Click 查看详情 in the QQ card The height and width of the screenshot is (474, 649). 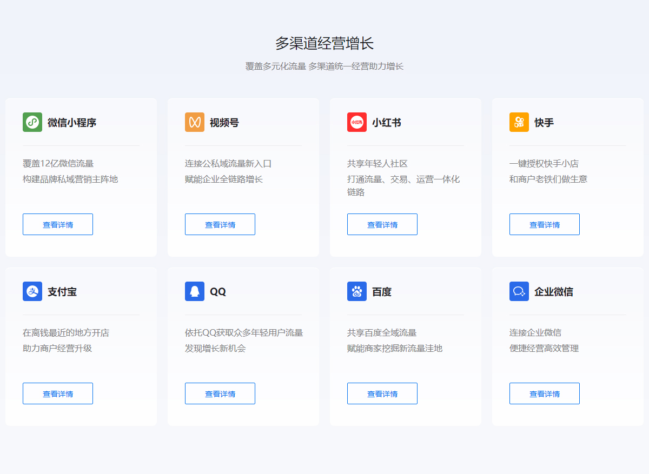pyautogui.click(x=220, y=393)
